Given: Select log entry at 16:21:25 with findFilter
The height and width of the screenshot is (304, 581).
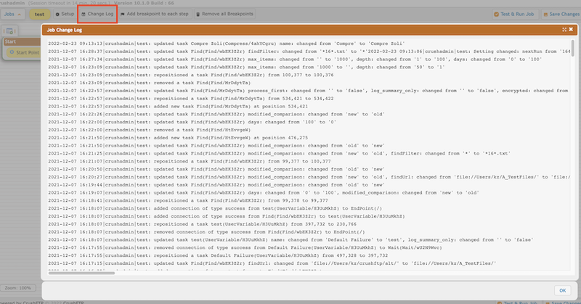Looking at the screenshot, I should pyautogui.click(x=280, y=153).
